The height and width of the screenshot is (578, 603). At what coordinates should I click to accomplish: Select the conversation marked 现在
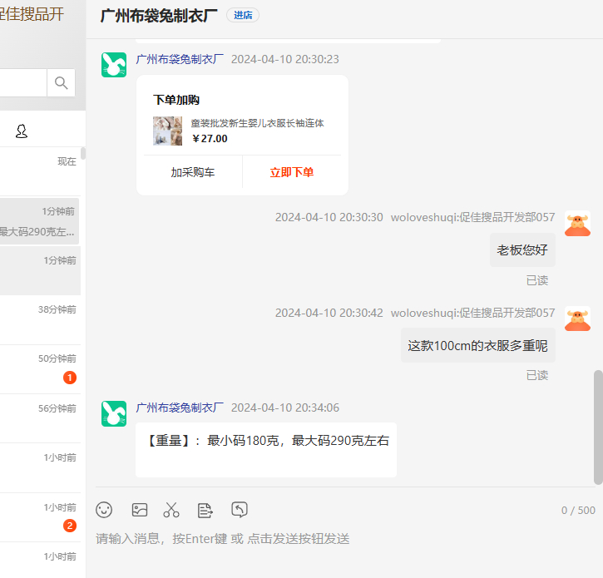pos(40,171)
